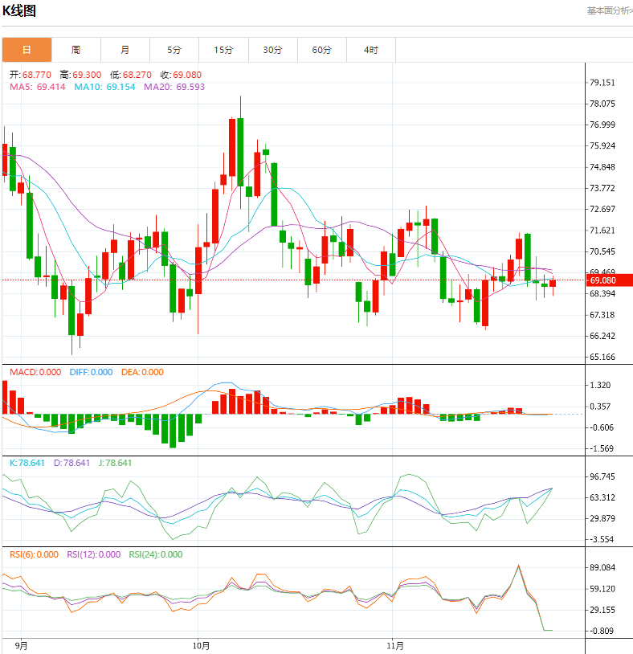Click the MA20: 69.593 legend value
The height and width of the screenshot is (654, 633).
pyautogui.click(x=174, y=87)
